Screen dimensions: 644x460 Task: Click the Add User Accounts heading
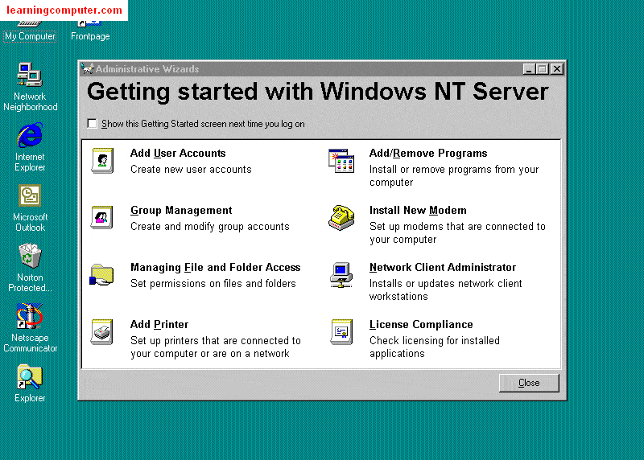pyautogui.click(x=178, y=153)
